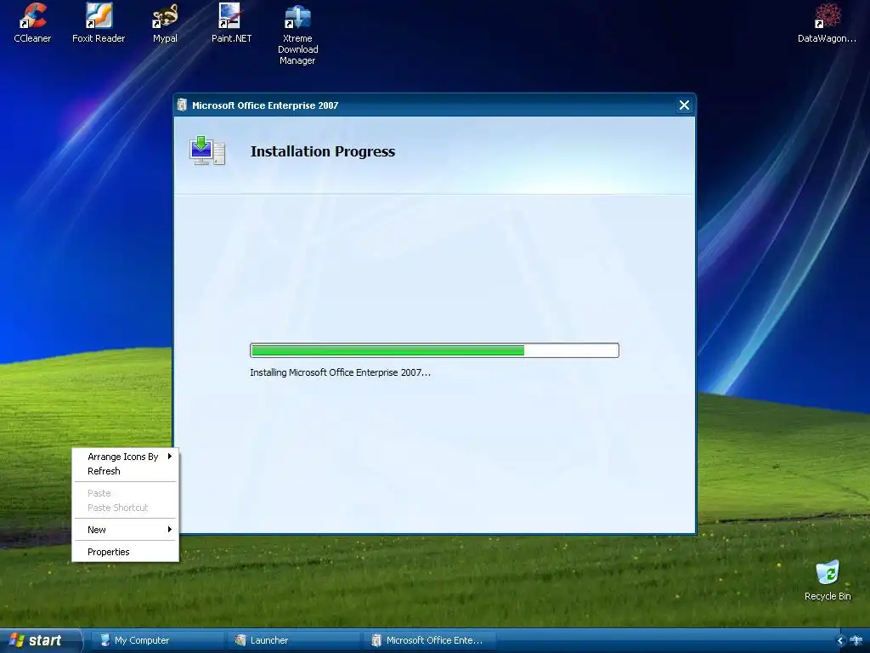Click the Office setup title bar icon
The height and width of the screenshot is (653, 870).
coord(182,105)
